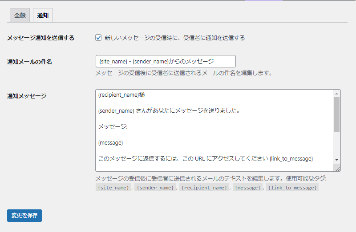Click the 通知メールの件名 label
The image size is (356, 232).
[29, 62]
